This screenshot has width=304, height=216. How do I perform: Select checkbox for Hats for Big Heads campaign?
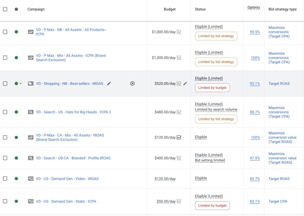point(5,112)
